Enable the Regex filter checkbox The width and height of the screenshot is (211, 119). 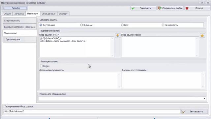(x=41, y=66)
